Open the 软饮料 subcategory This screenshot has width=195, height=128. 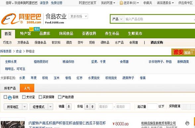pos(56,43)
